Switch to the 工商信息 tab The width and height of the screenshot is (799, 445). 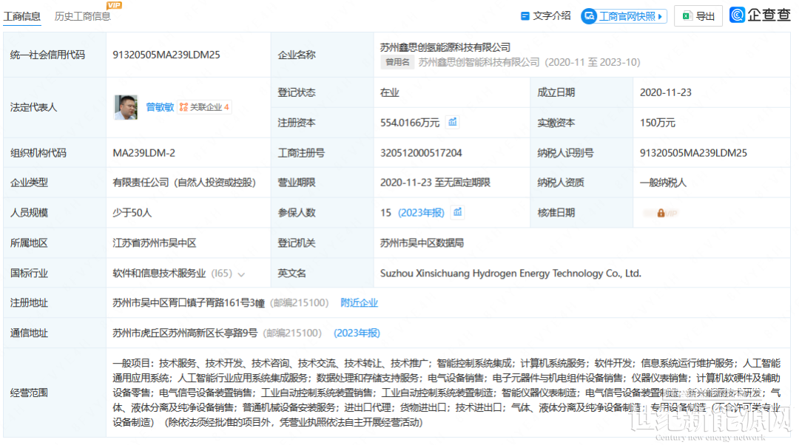(22, 16)
